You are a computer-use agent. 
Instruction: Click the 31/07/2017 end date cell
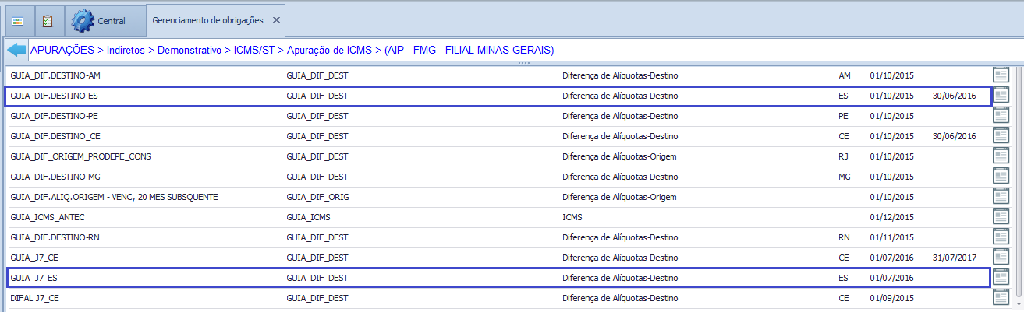tap(954, 258)
